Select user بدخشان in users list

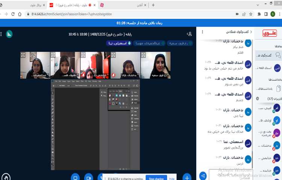click(x=269, y=145)
